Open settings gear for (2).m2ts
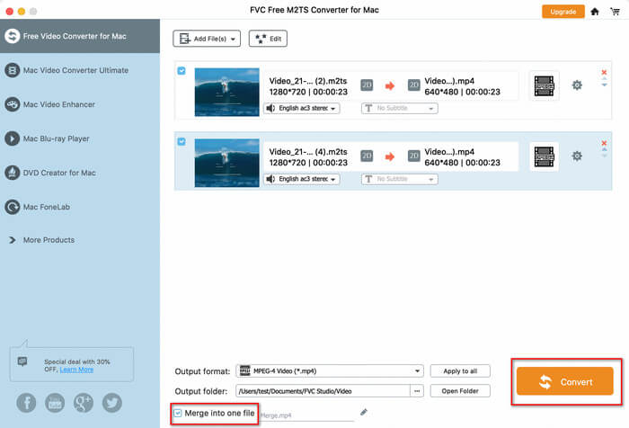Screen dimensions: 629x428 [577, 85]
